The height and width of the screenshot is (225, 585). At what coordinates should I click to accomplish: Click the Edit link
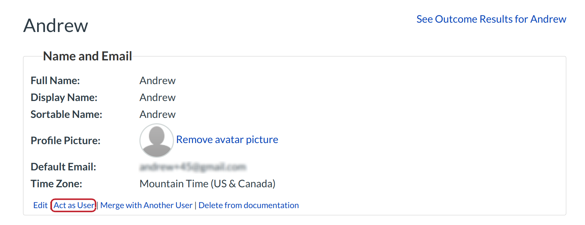click(40, 205)
